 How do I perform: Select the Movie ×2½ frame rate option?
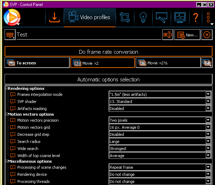(x=168, y=63)
